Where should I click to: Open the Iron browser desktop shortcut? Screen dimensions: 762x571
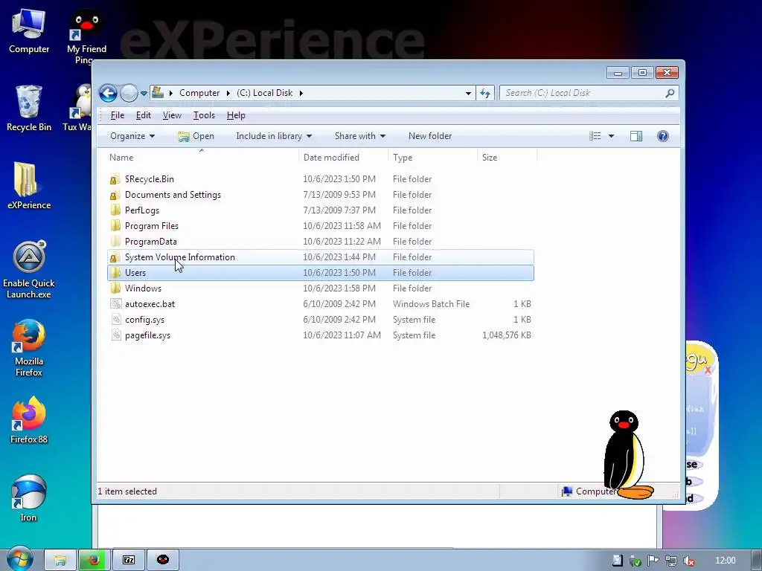(29, 498)
